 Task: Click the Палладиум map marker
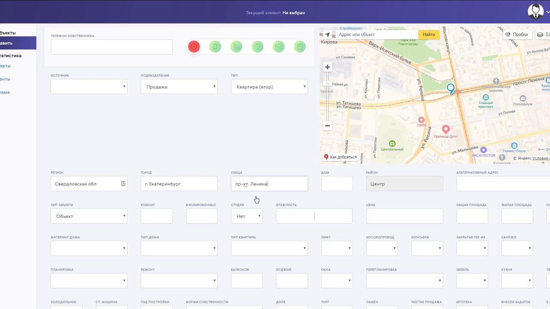(x=522, y=98)
